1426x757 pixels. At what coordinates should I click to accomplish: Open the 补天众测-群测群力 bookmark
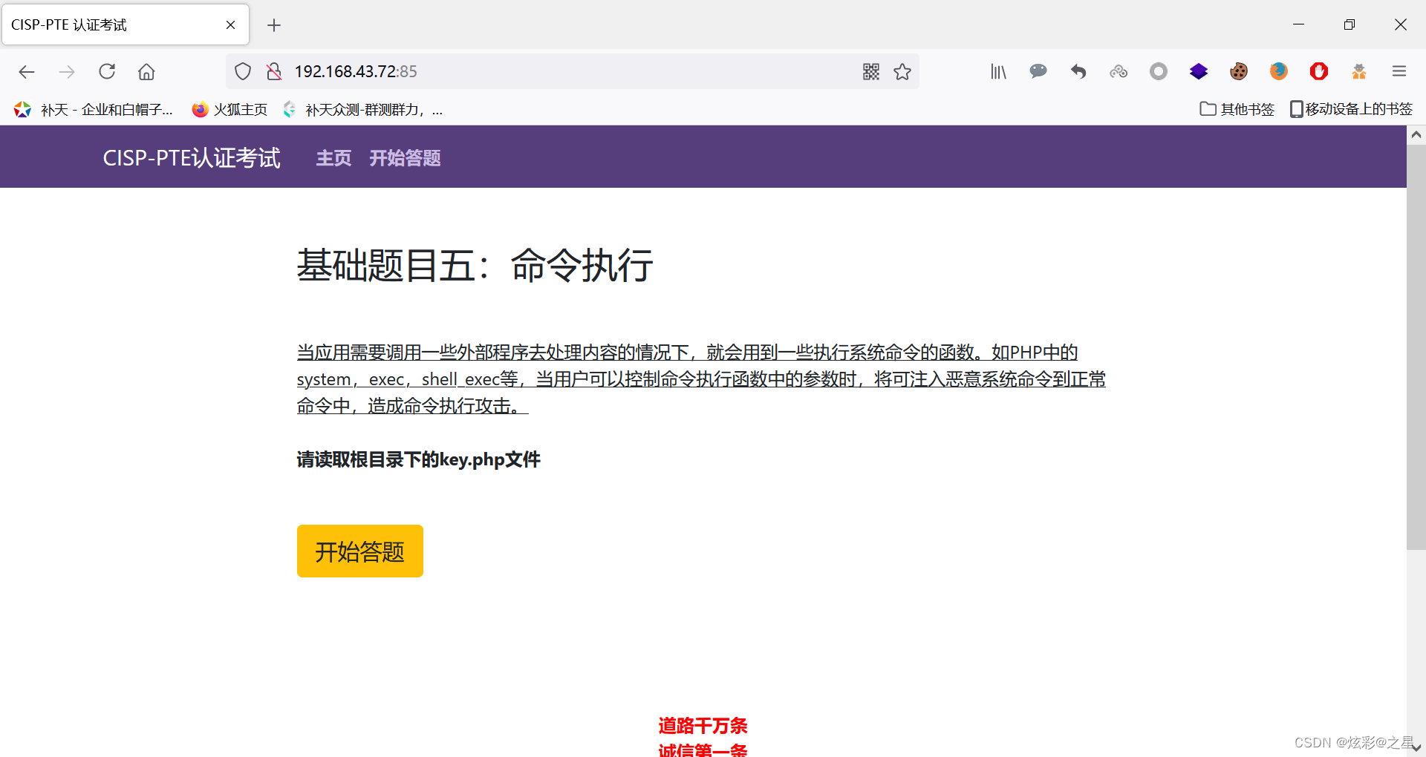363,110
